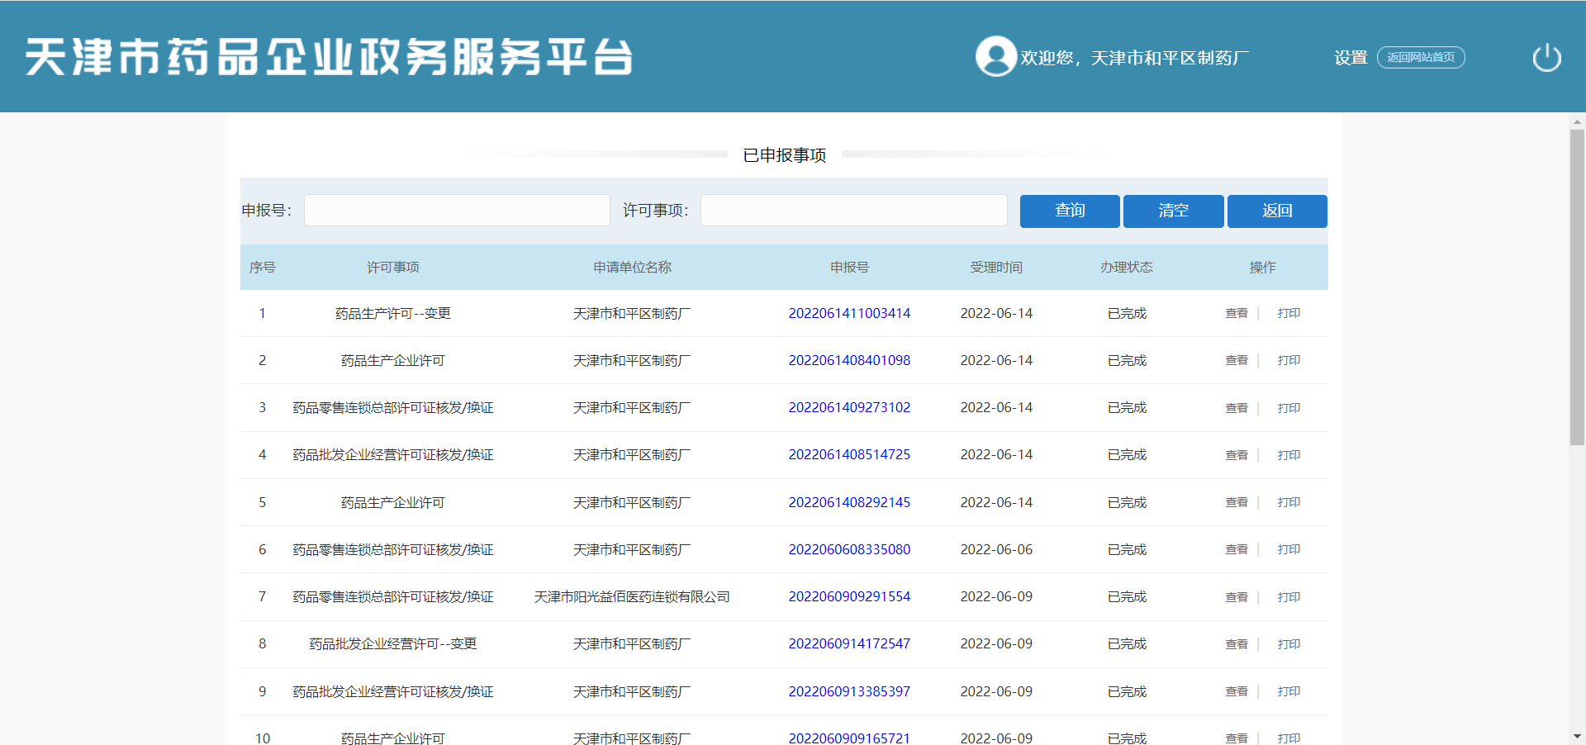The width and height of the screenshot is (1586, 745).
Task: Click the scrollbar down arrow
Action: (x=1577, y=736)
